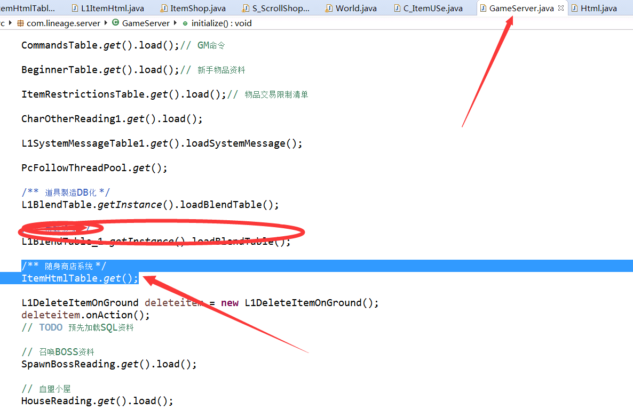The image size is (633, 409).
Task: Select the GameServer.java tab
Action: click(521, 8)
